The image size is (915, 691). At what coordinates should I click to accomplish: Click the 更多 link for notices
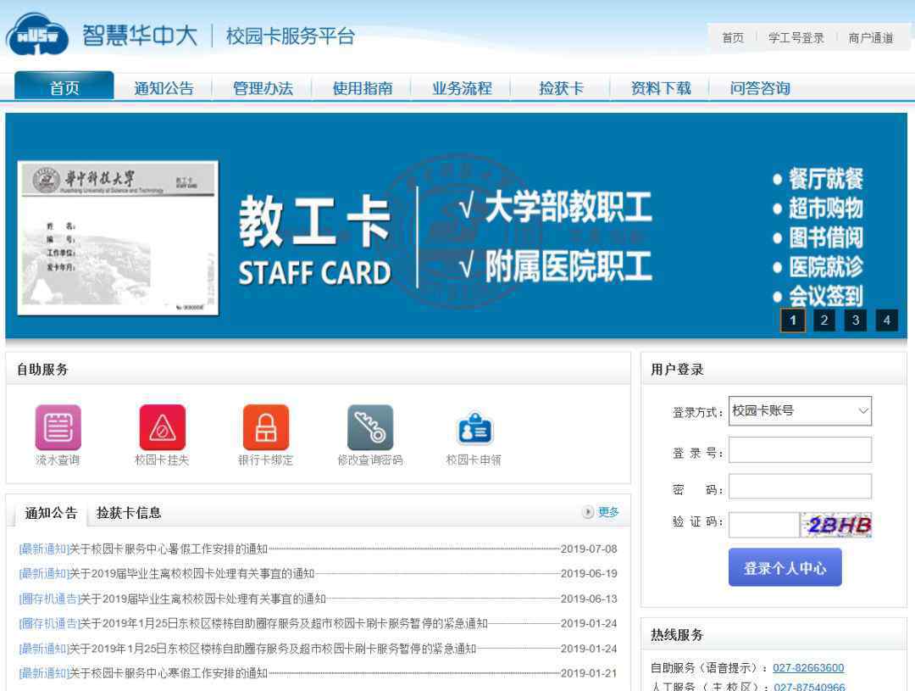(608, 512)
